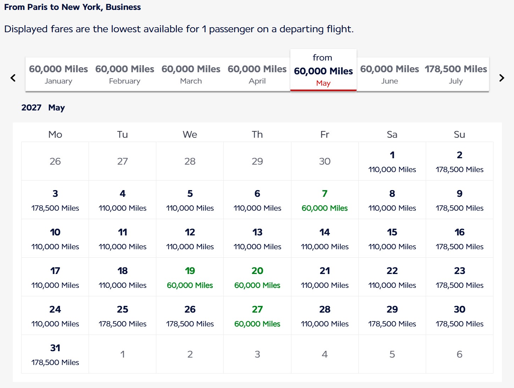
Task: Select Monday May 10 fare cell
Action: coord(55,239)
